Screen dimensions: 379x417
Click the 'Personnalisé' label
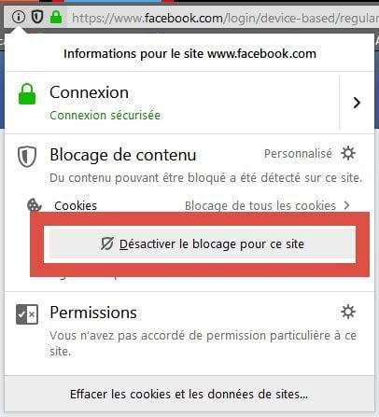pyautogui.click(x=298, y=154)
